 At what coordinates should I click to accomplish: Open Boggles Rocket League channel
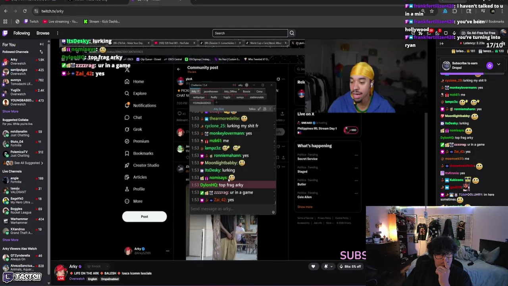[x=24, y=211]
